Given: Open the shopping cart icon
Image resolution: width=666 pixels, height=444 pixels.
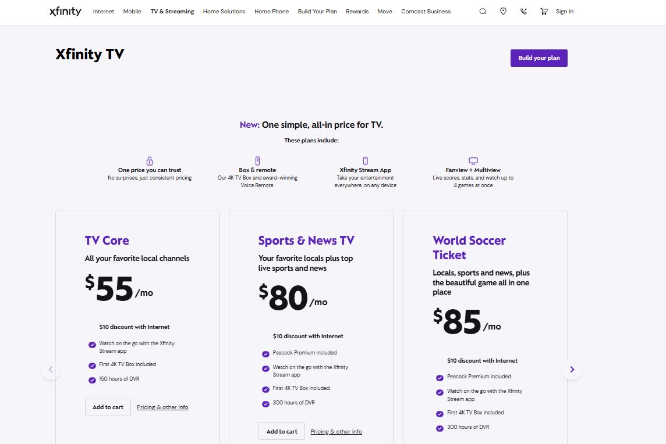Looking at the screenshot, I should tap(544, 11).
